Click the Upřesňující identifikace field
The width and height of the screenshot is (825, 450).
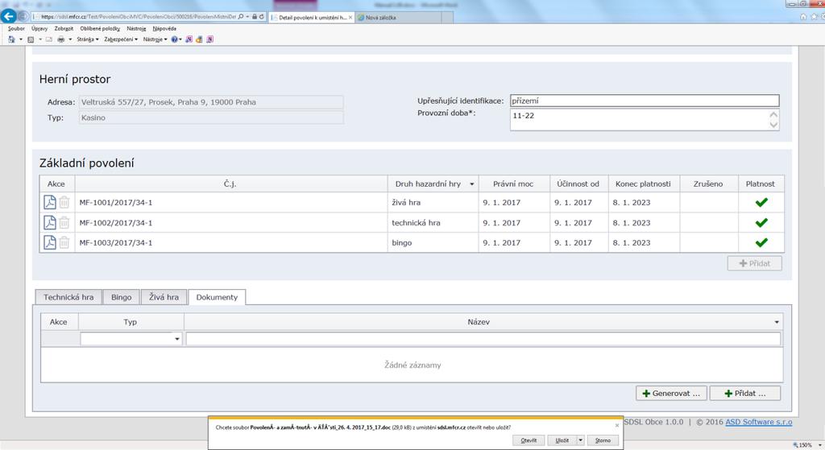[x=645, y=101]
